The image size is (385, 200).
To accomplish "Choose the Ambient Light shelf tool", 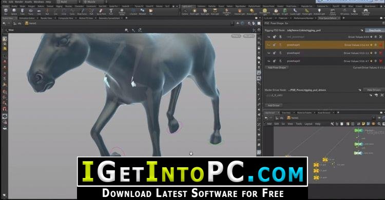I will pos(319,12).
